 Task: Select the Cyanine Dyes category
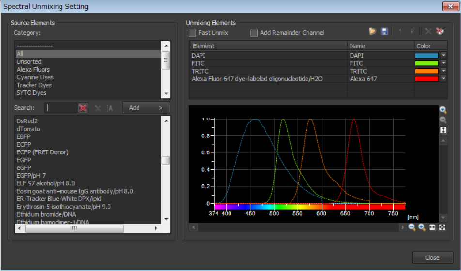pyautogui.click(x=88, y=77)
